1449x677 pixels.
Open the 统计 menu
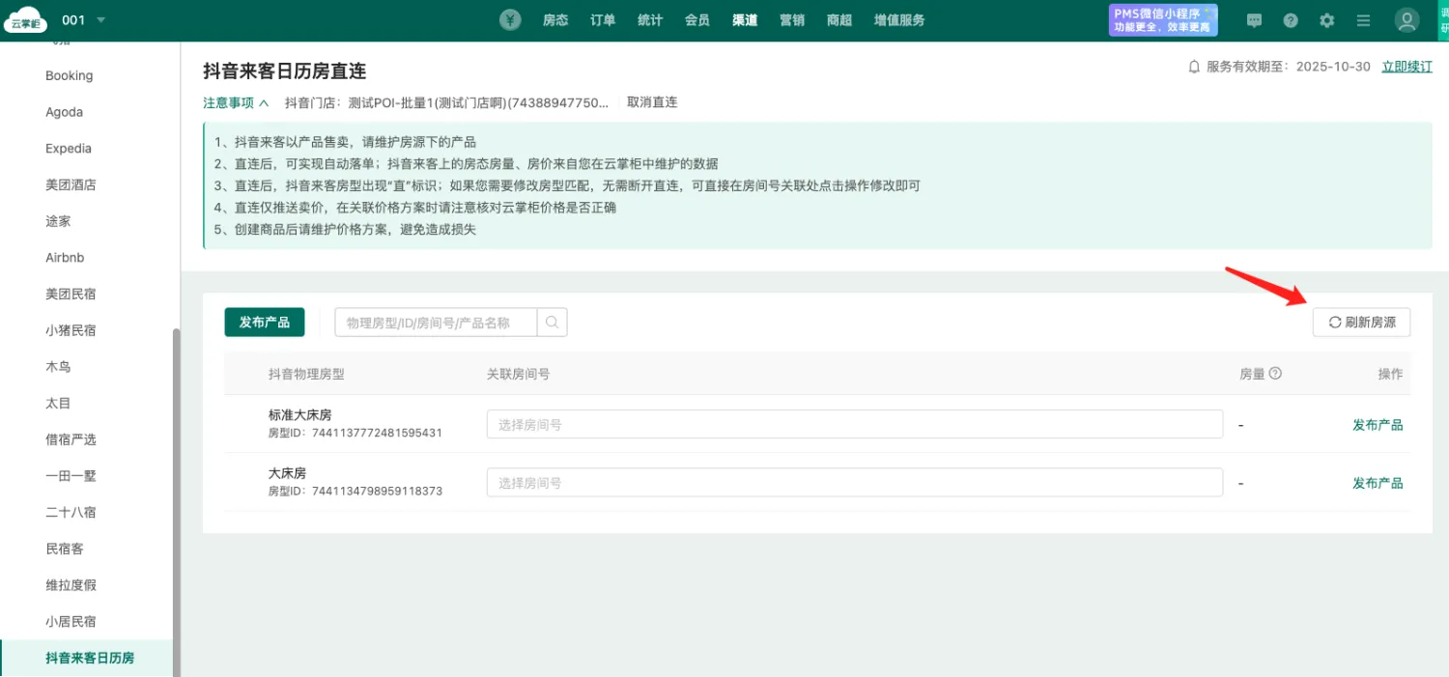click(x=650, y=20)
